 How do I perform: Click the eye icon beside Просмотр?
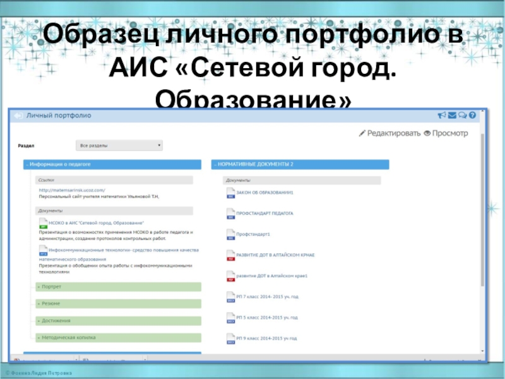tap(427, 133)
